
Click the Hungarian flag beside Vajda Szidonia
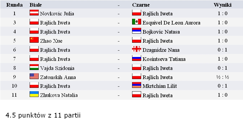point(34,67)
